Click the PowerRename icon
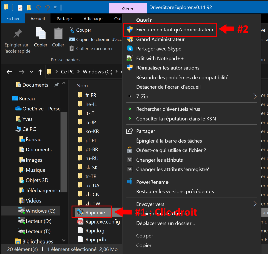The height and width of the screenshot is (254, 268). [x=129, y=182]
